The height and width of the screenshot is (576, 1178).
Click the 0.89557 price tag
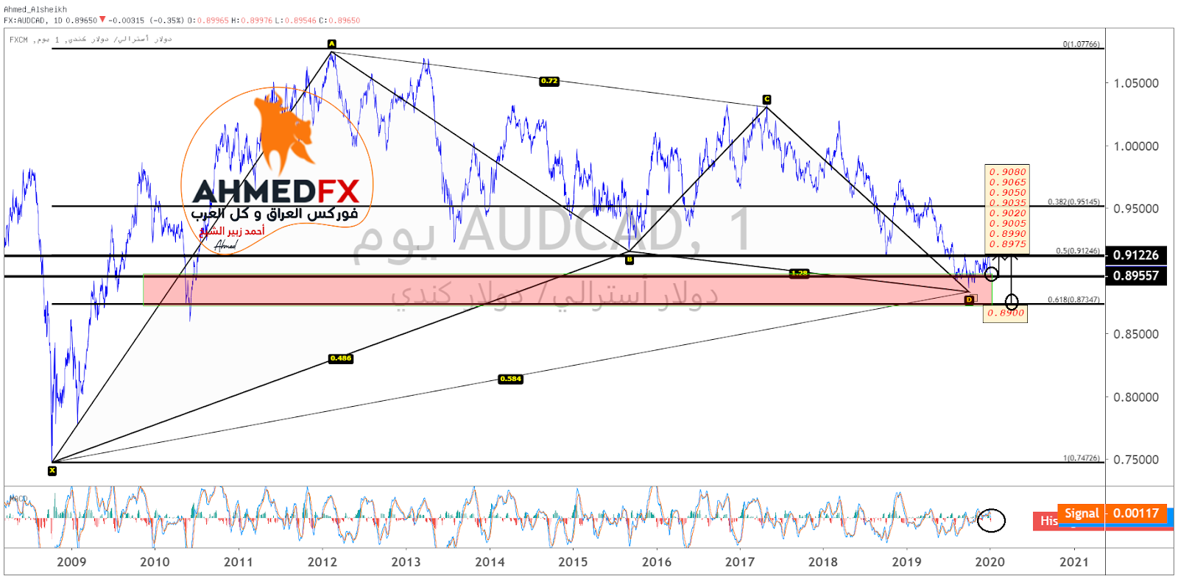[1136, 276]
